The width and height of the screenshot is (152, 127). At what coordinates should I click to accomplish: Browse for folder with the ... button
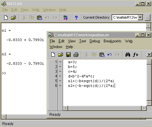point(148,18)
